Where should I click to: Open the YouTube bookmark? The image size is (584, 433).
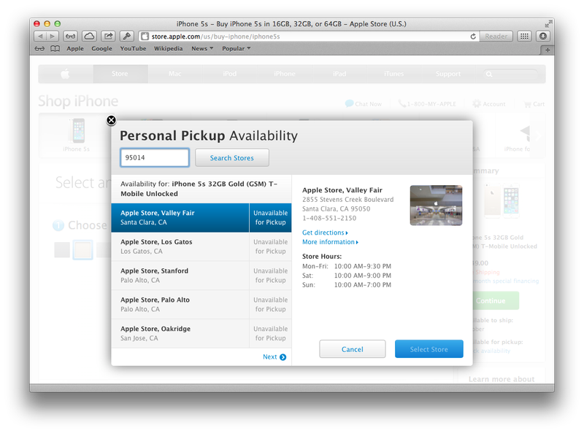point(133,49)
